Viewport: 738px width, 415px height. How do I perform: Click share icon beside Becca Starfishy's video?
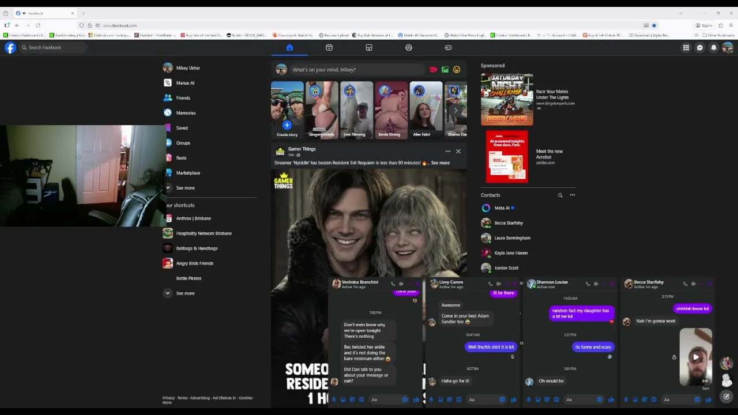tap(674, 357)
